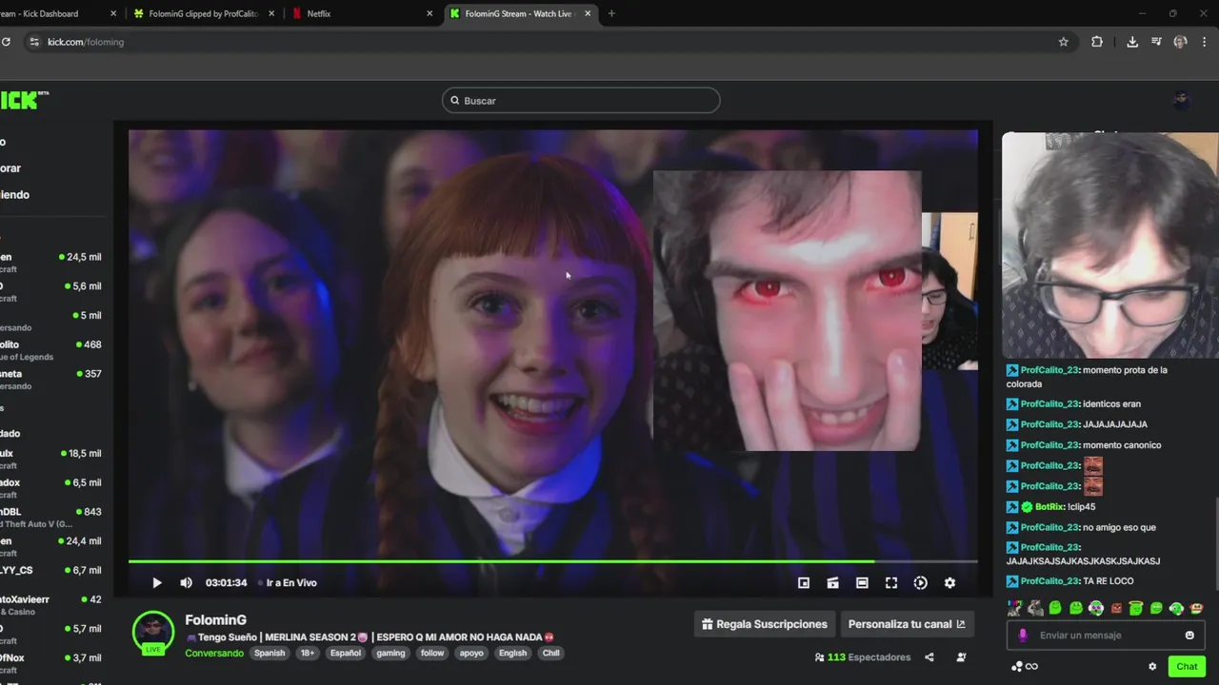This screenshot has width=1219, height=685.
Task: Select the gaming tag
Action: (390, 654)
